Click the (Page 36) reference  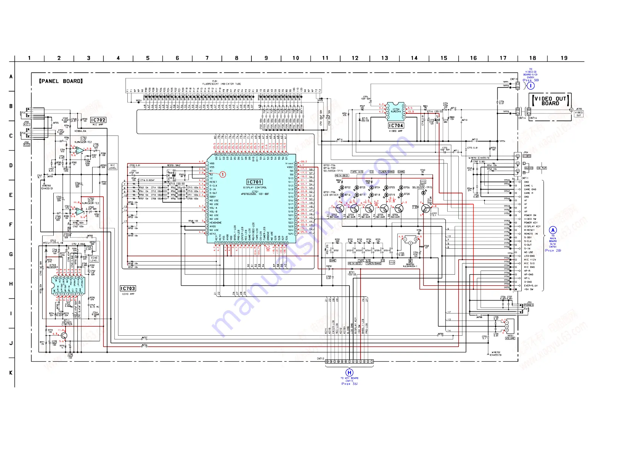coord(350,384)
